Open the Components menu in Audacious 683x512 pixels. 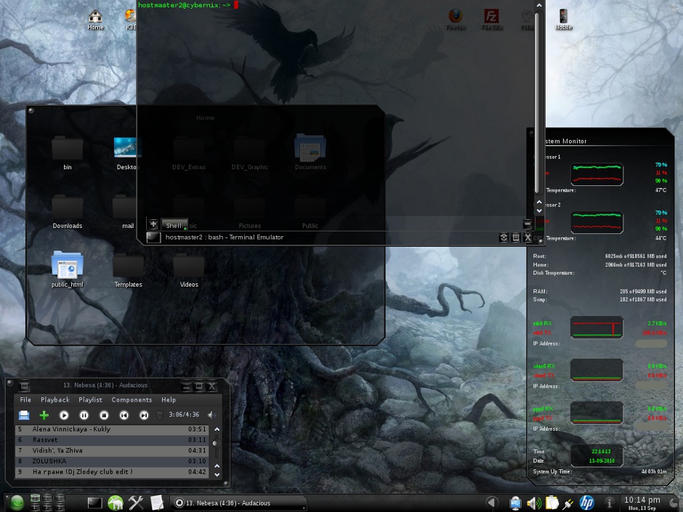pyautogui.click(x=132, y=399)
